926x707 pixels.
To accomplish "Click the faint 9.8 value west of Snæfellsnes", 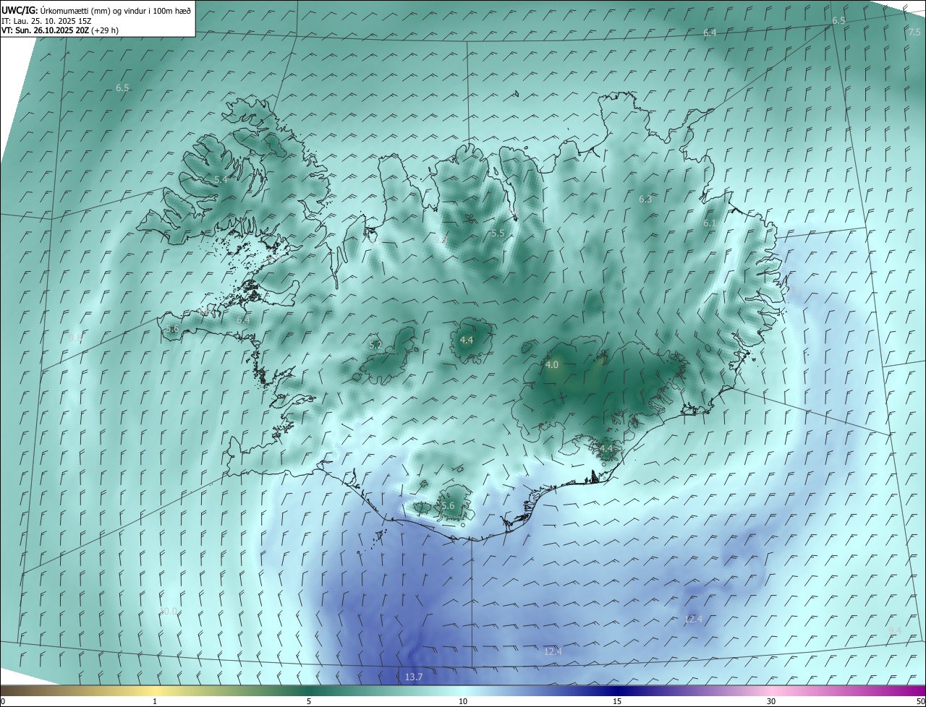I will click(76, 338).
